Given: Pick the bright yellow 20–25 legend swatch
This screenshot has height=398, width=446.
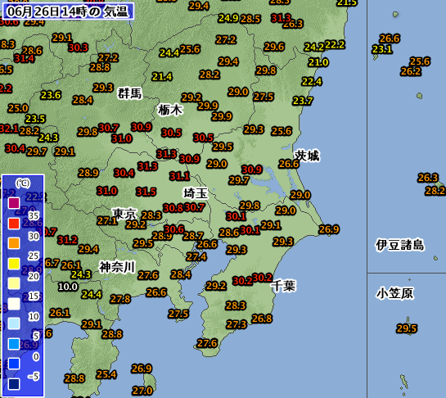Looking at the screenshot, I should click(14, 264).
